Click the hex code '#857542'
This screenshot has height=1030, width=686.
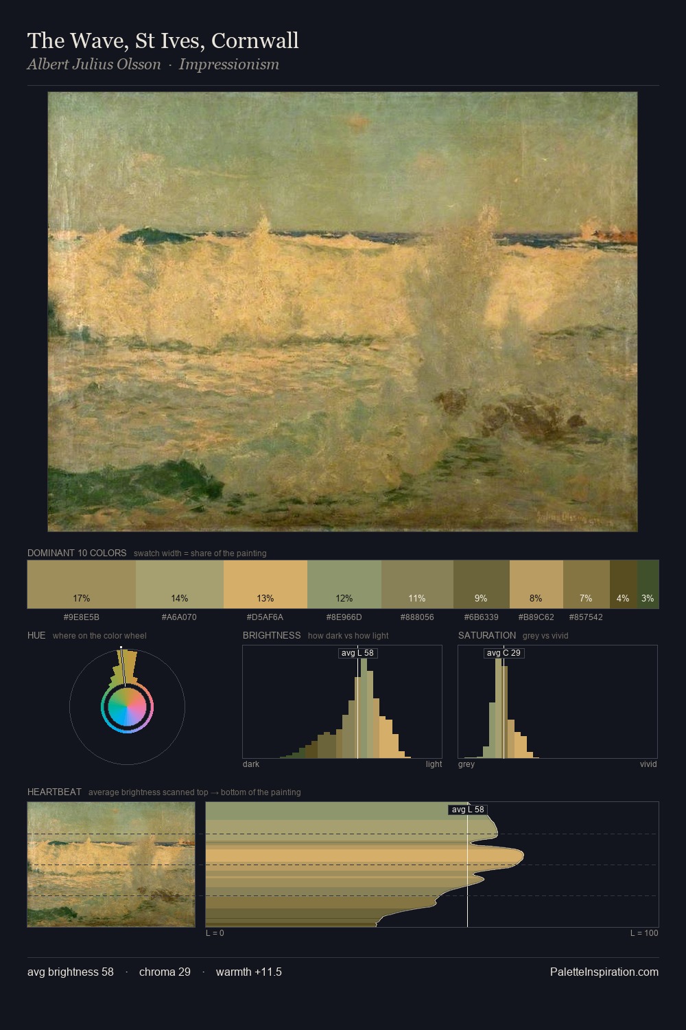(587, 617)
